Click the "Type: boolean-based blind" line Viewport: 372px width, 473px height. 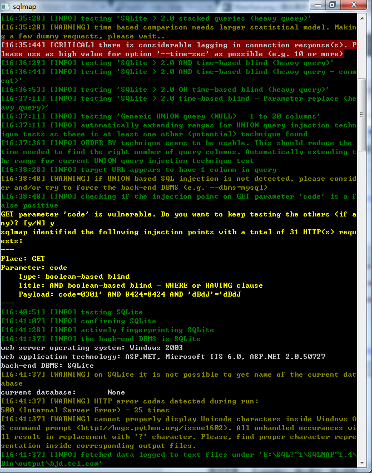pos(74,277)
